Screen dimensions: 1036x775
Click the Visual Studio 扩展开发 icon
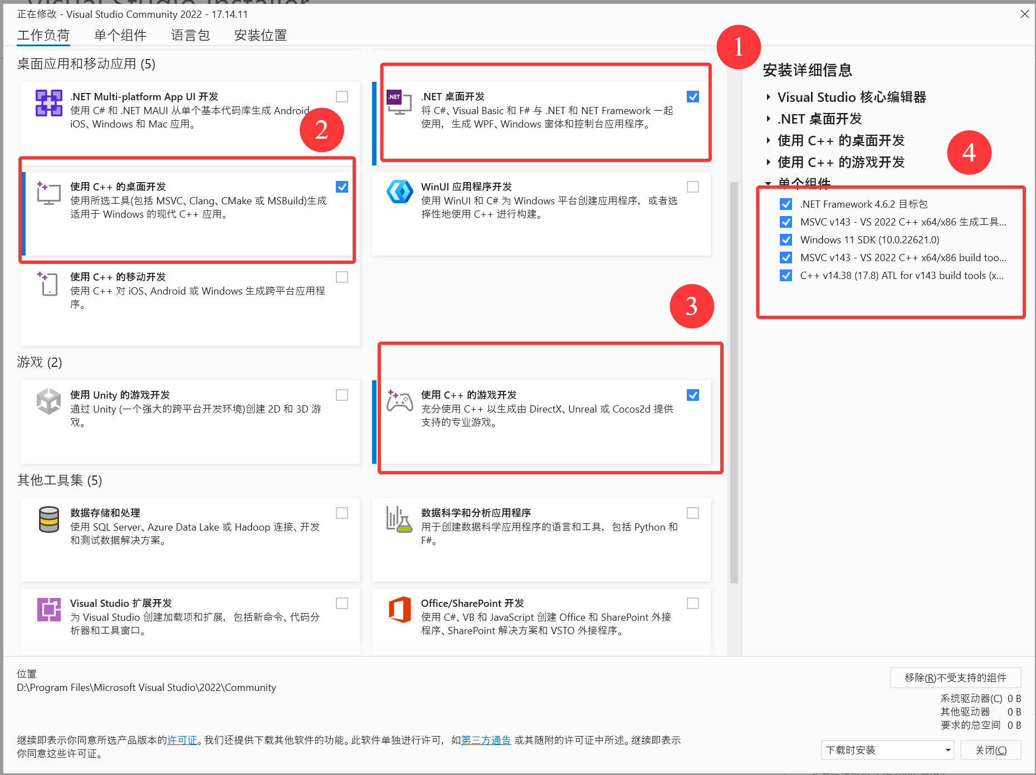48,609
